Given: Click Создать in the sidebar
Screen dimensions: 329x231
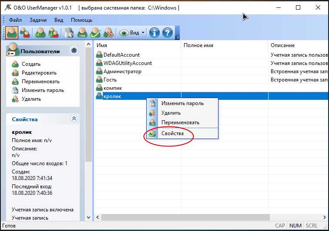Looking at the screenshot, I should [31, 64].
